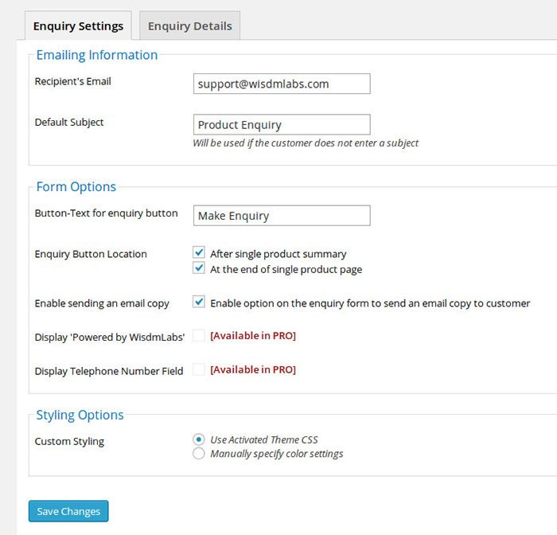Click the Enable sending an email copy label
557x535 pixels.
(102, 303)
